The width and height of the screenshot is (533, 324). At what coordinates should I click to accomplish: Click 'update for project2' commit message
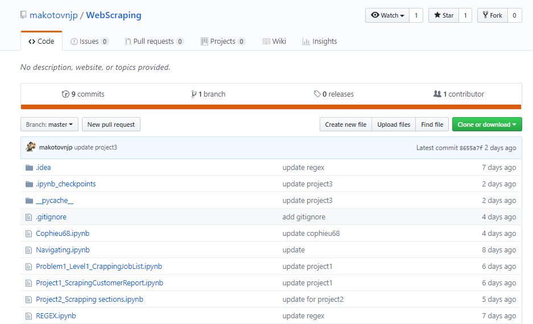[313, 300]
